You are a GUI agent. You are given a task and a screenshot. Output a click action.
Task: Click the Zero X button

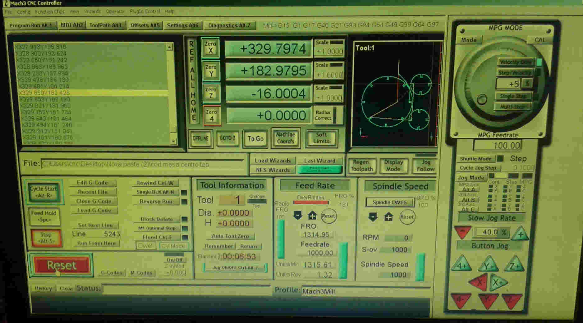point(210,48)
